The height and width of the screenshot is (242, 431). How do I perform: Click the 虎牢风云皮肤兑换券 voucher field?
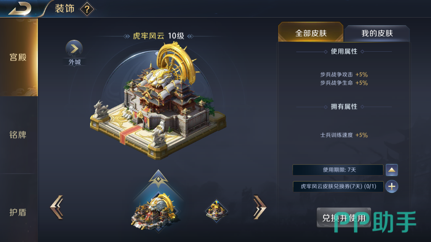pyautogui.click(x=338, y=187)
